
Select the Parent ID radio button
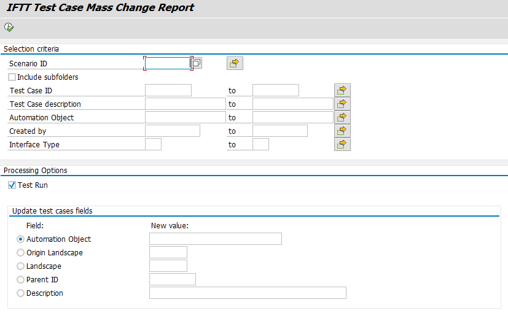pyautogui.click(x=20, y=280)
